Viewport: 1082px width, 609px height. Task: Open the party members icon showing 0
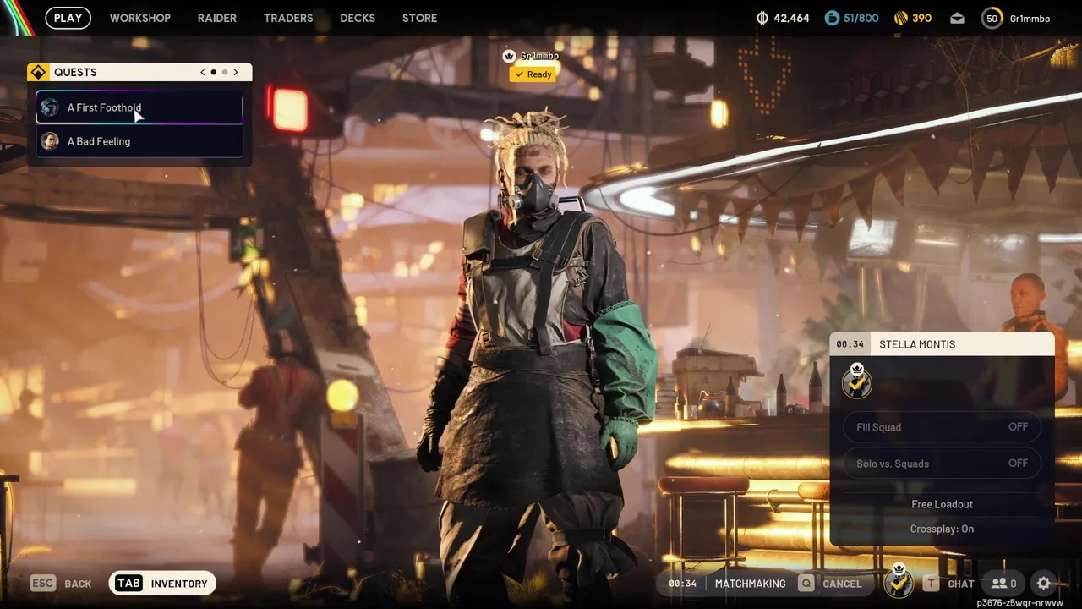point(1004,584)
